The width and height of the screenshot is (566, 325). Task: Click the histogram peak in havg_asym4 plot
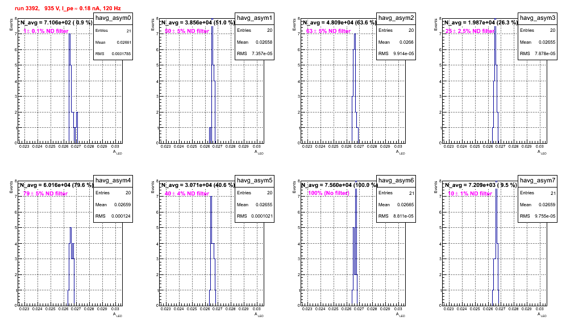70,228
